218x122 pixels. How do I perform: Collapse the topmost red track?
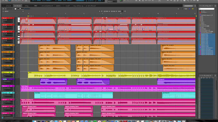(x=2, y=18)
